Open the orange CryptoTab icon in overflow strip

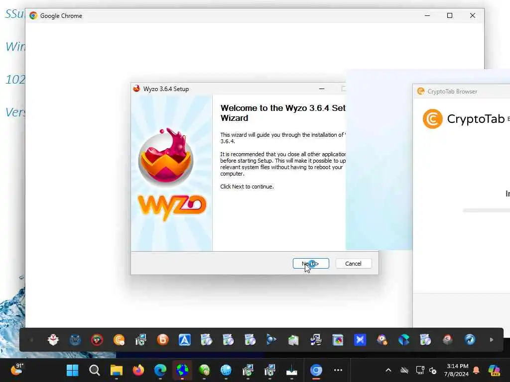(x=119, y=340)
